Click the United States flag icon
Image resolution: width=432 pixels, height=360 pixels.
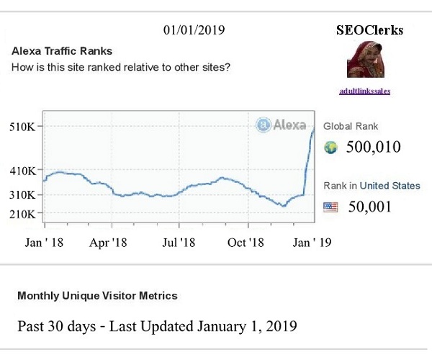pos(330,207)
